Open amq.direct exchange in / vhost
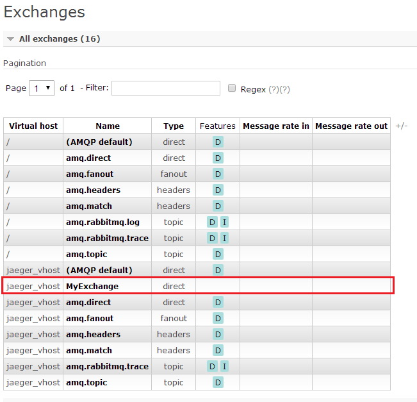 click(x=88, y=158)
